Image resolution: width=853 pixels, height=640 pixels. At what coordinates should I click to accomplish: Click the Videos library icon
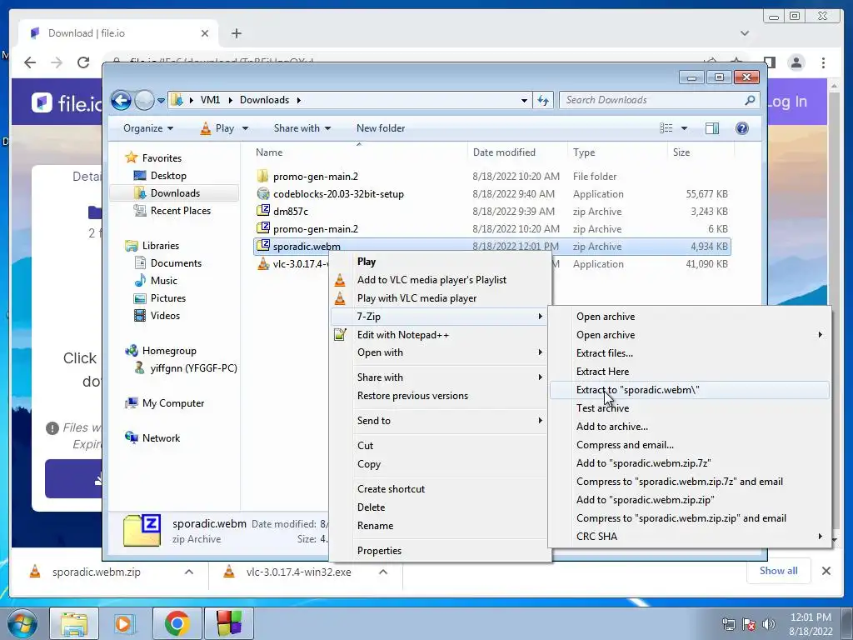tap(140, 315)
